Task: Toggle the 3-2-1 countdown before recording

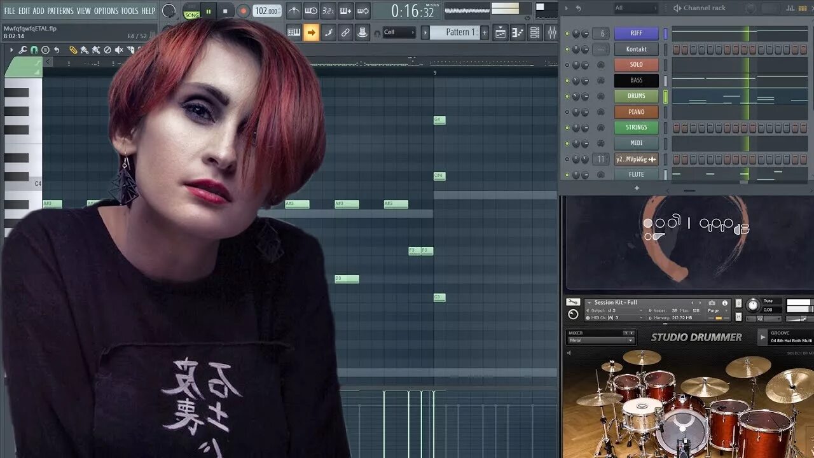Action: [x=328, y=11]
